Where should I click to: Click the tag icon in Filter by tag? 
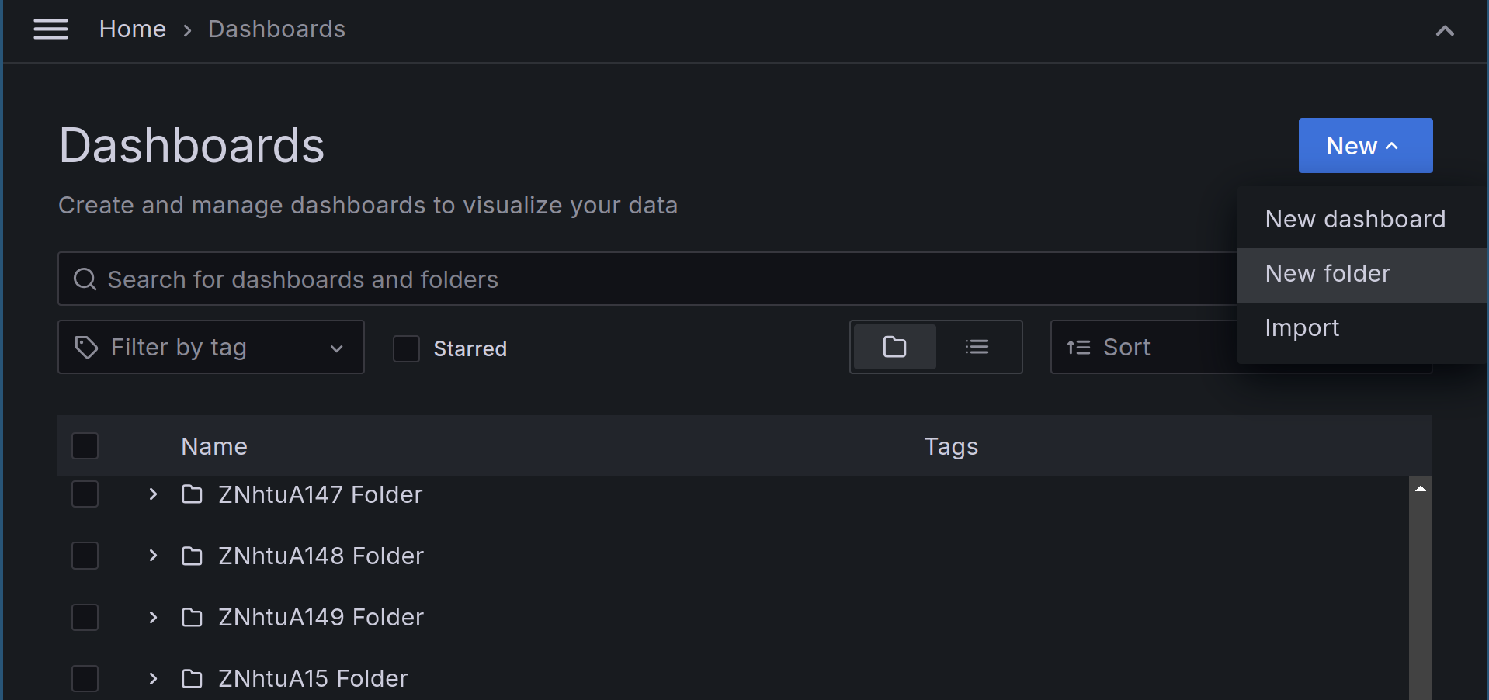85,347
